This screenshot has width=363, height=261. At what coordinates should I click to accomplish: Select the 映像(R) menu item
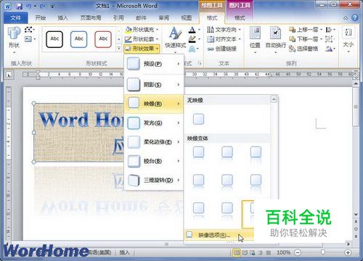pyautogui.click(x=154, y=104)
